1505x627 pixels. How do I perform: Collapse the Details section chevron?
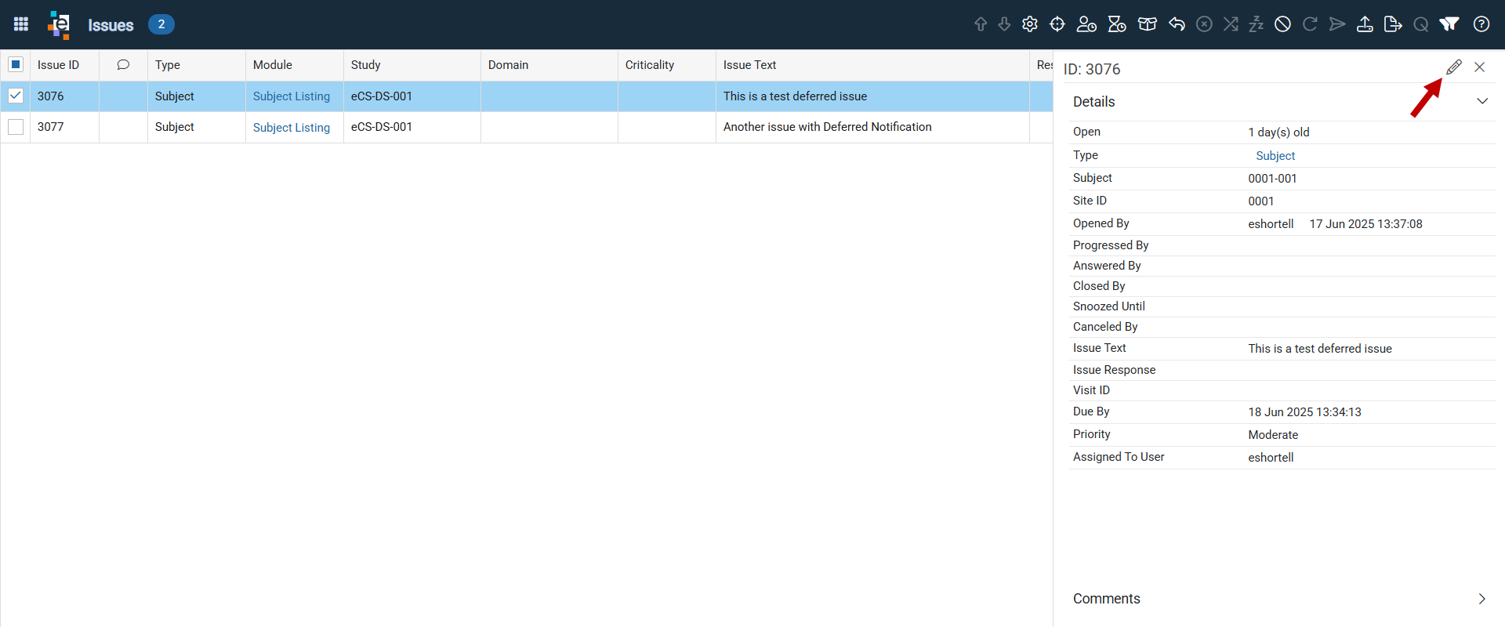[1482, 101]
